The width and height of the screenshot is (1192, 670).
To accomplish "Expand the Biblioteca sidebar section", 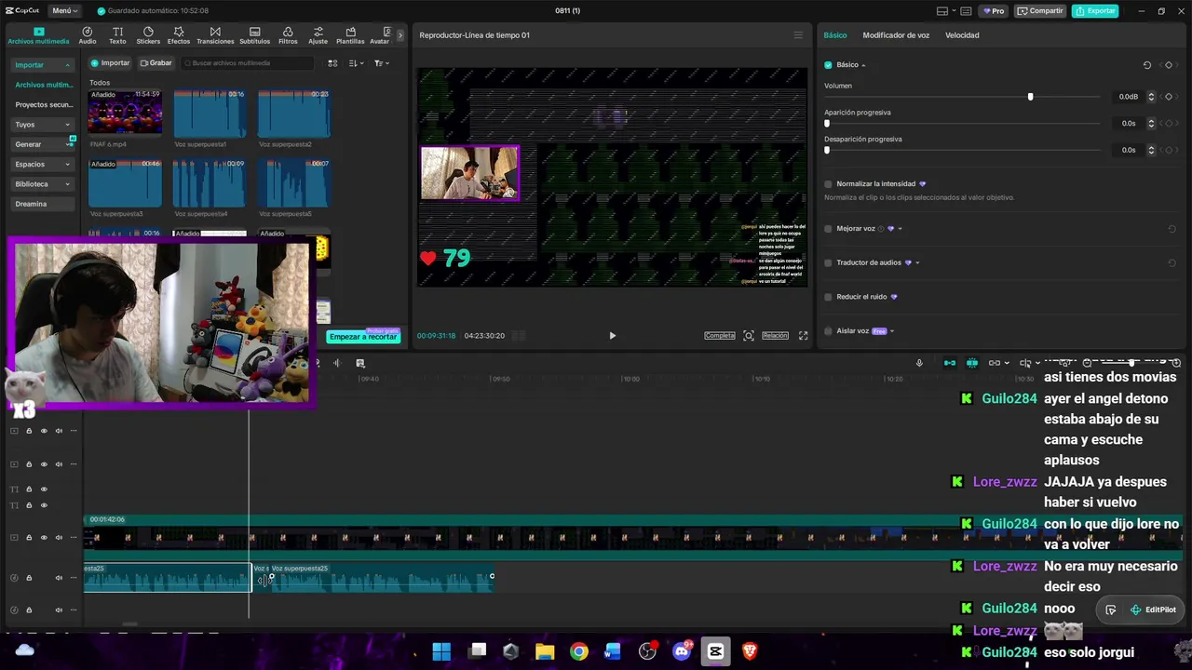I will click(x=67, y=184).
